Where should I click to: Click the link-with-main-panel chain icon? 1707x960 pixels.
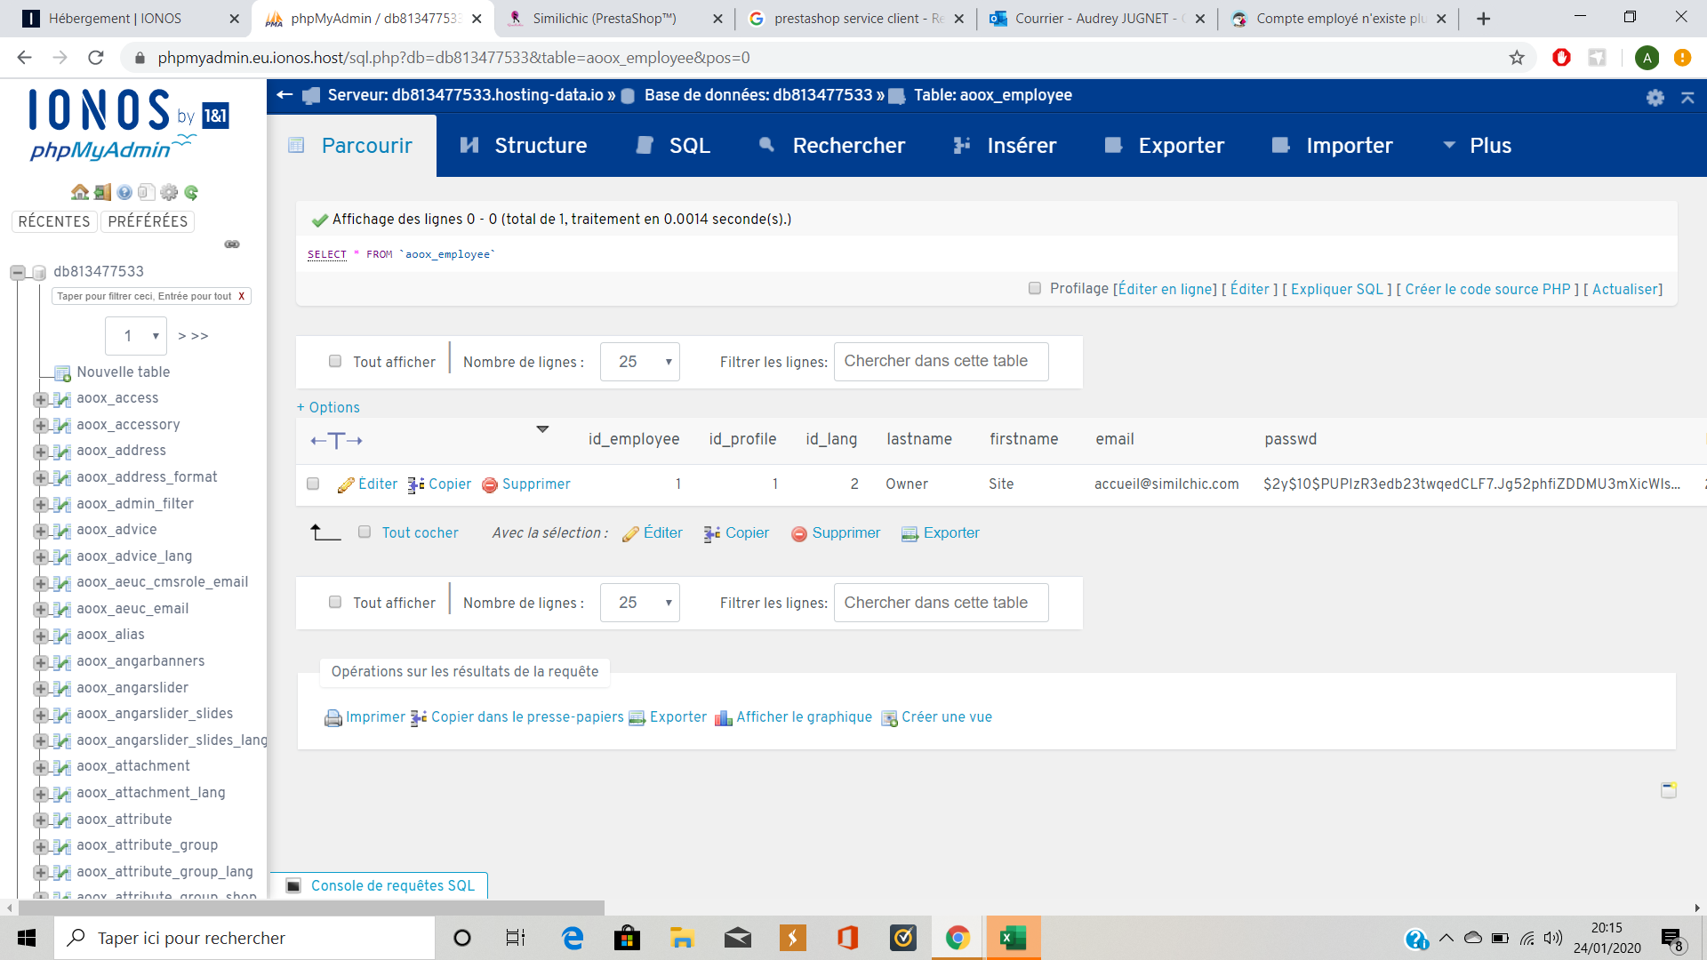tap(232, 244)
